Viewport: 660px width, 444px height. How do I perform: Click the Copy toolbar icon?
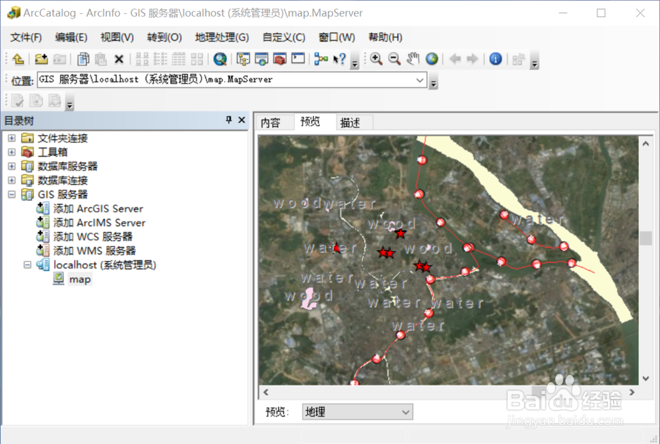tap(83, 59)
